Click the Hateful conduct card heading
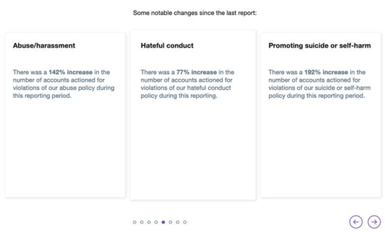Screen dimensions: 385x232 click(167, 46)
